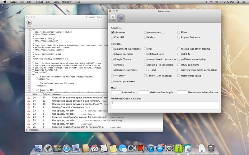Enable Node.js assumption

click(x=145, y=37)
